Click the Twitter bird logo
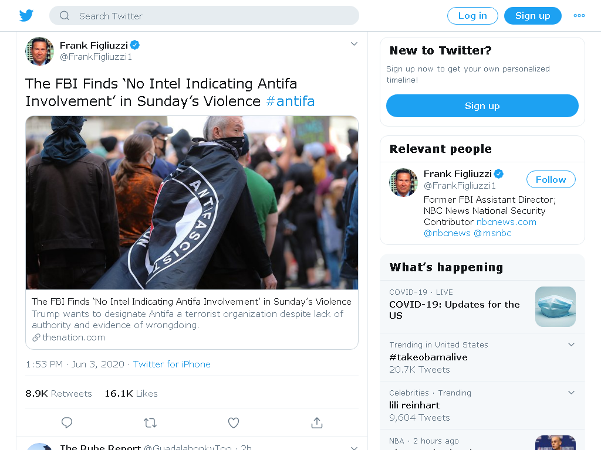Screen dimensions: 601x450 (26, 16)
